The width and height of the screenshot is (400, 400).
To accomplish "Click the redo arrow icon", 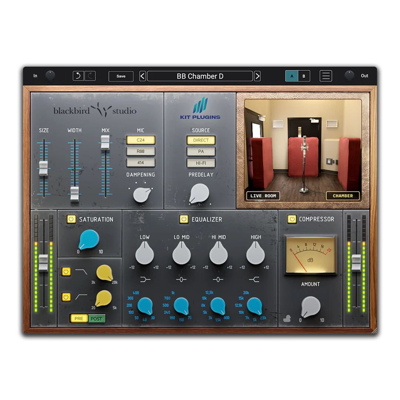I will pos(90,76).
